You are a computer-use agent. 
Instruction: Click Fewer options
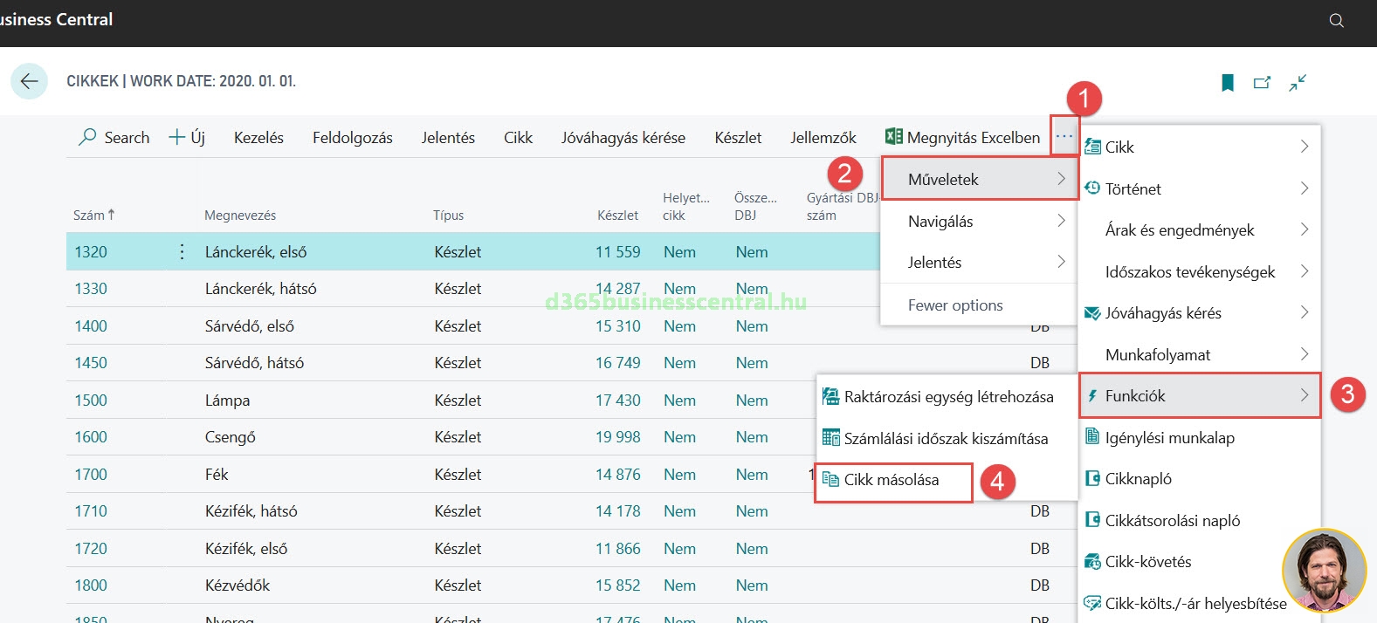point(955,305)
